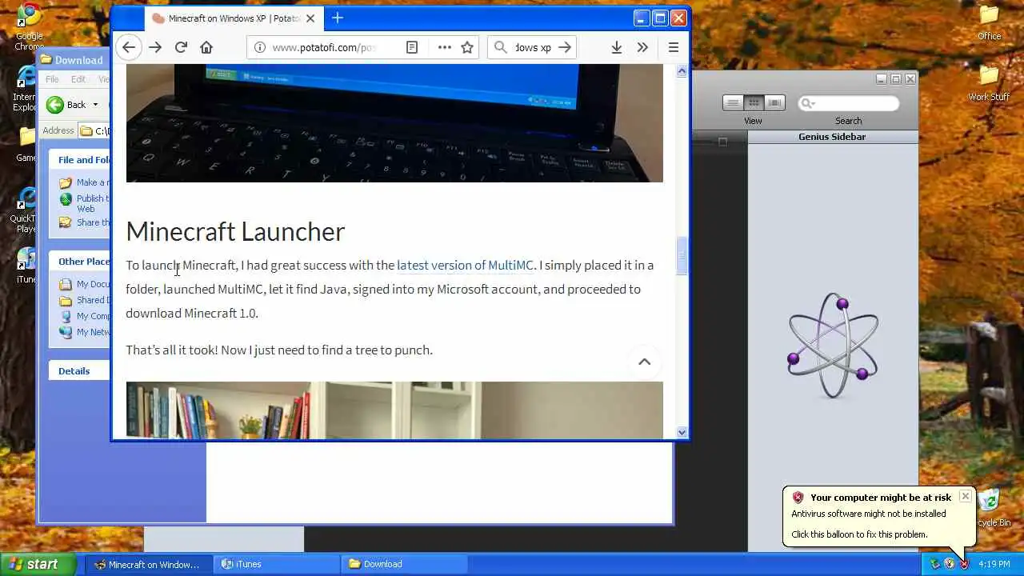Toggle reader view in address bar
The width and height of the screenshot is (1024, 576).
(412, 47)
